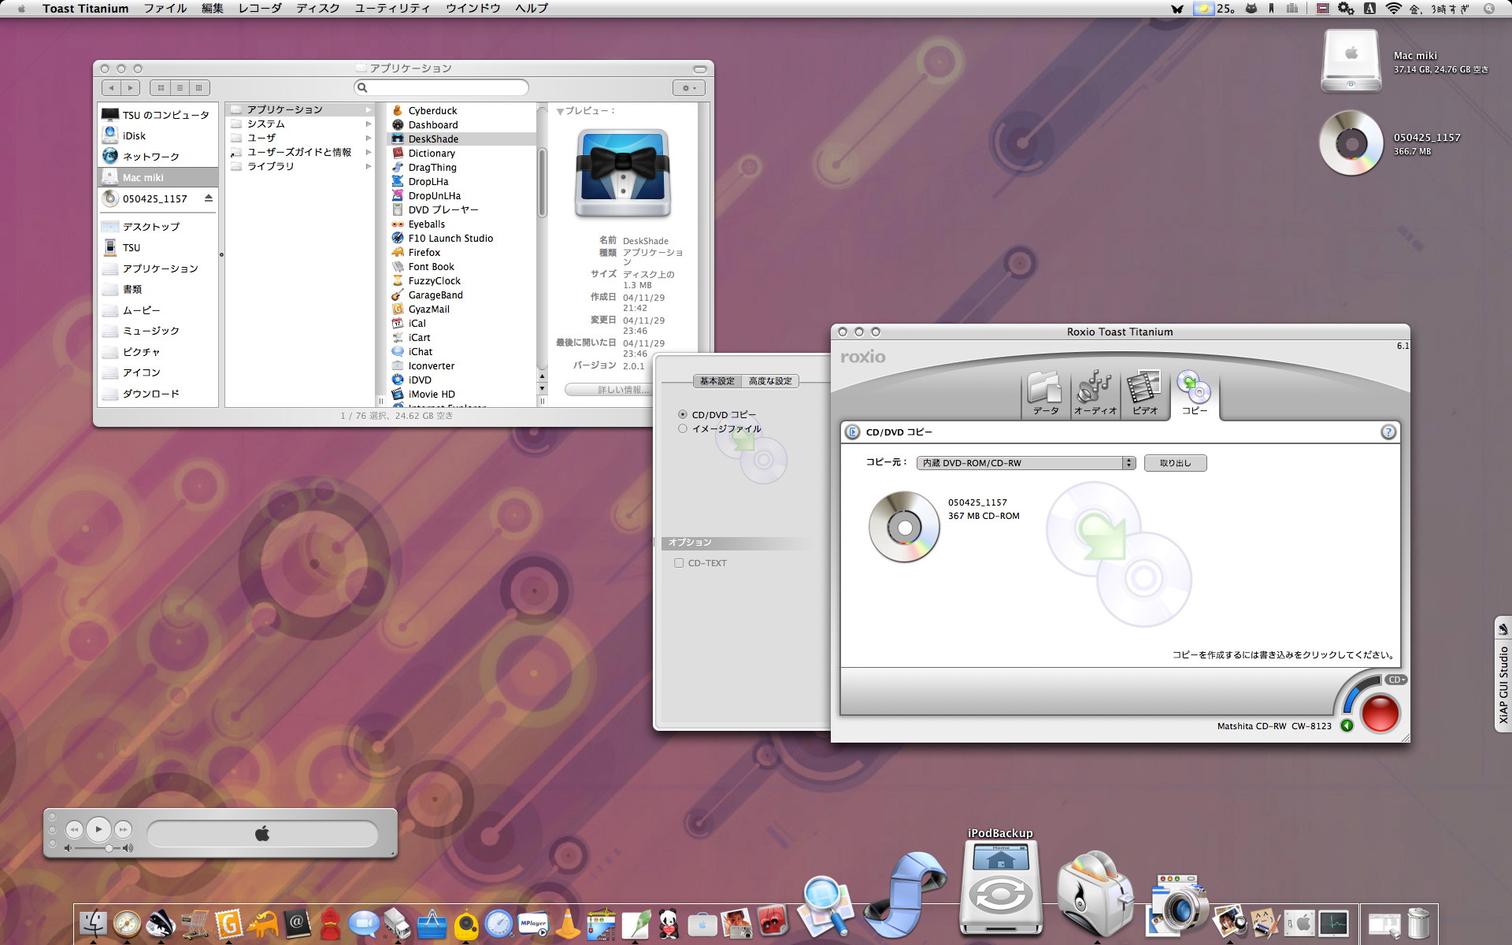
Task: Open the Data (データ) tab in Toast
Action: click(1046, 393)
